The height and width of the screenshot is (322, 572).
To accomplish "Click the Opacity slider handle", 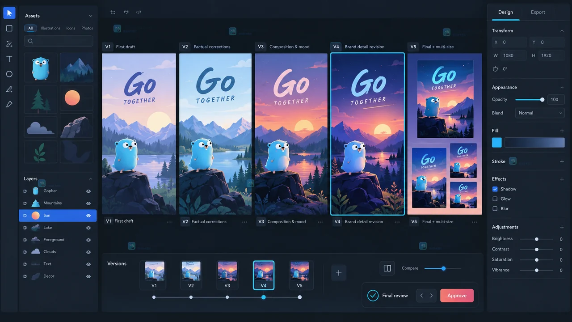I will [x=542, y=100].
